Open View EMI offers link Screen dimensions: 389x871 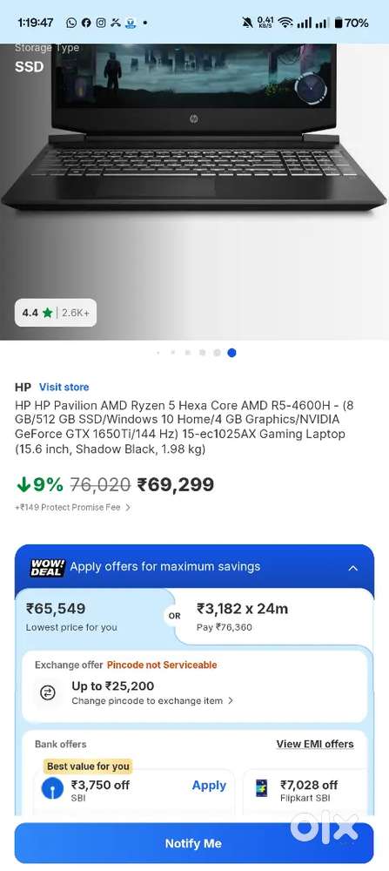pos(315,744)
